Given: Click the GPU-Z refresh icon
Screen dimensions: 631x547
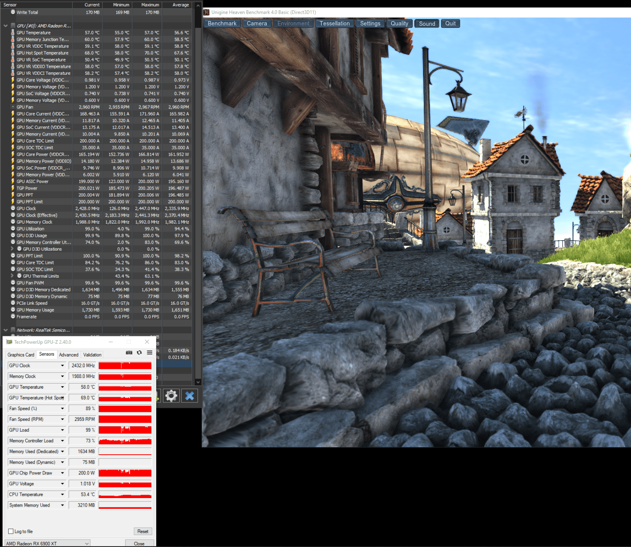Looking at the screenshot, I should (139, 353).
